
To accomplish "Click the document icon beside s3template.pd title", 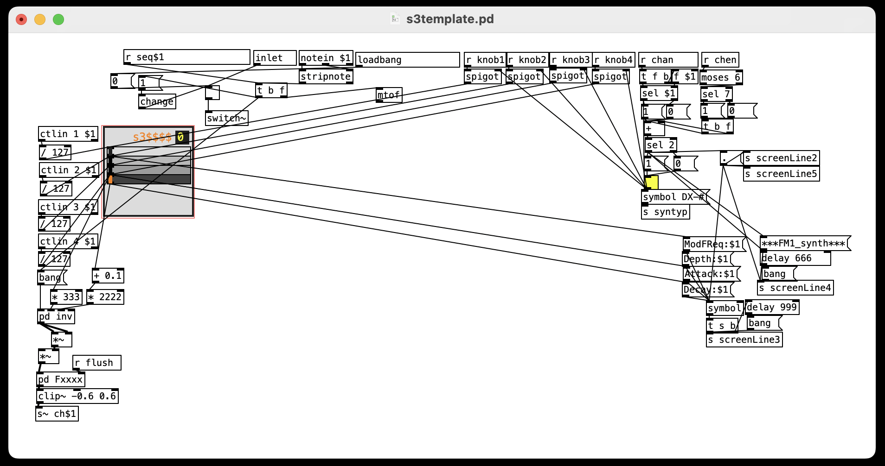I will [395, 19].
